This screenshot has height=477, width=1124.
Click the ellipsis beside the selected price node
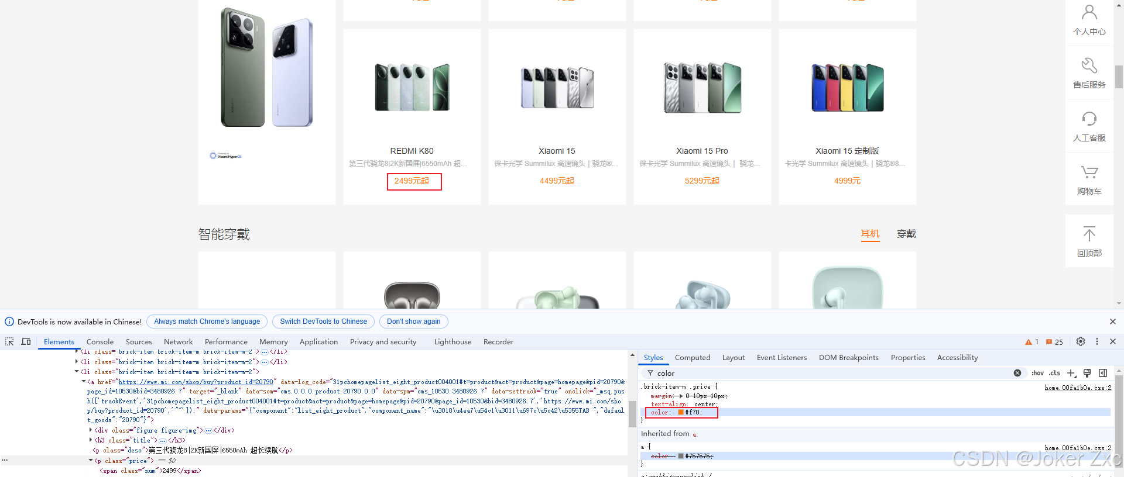(x=5, y=460)
